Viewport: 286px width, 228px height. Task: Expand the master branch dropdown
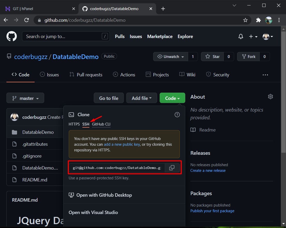[25, 98]
